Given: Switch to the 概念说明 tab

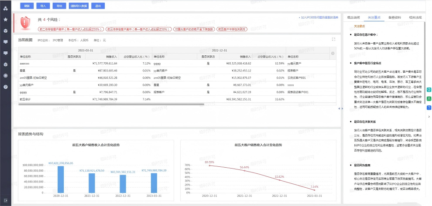Looking at the screenshot, I should [354, 17].
